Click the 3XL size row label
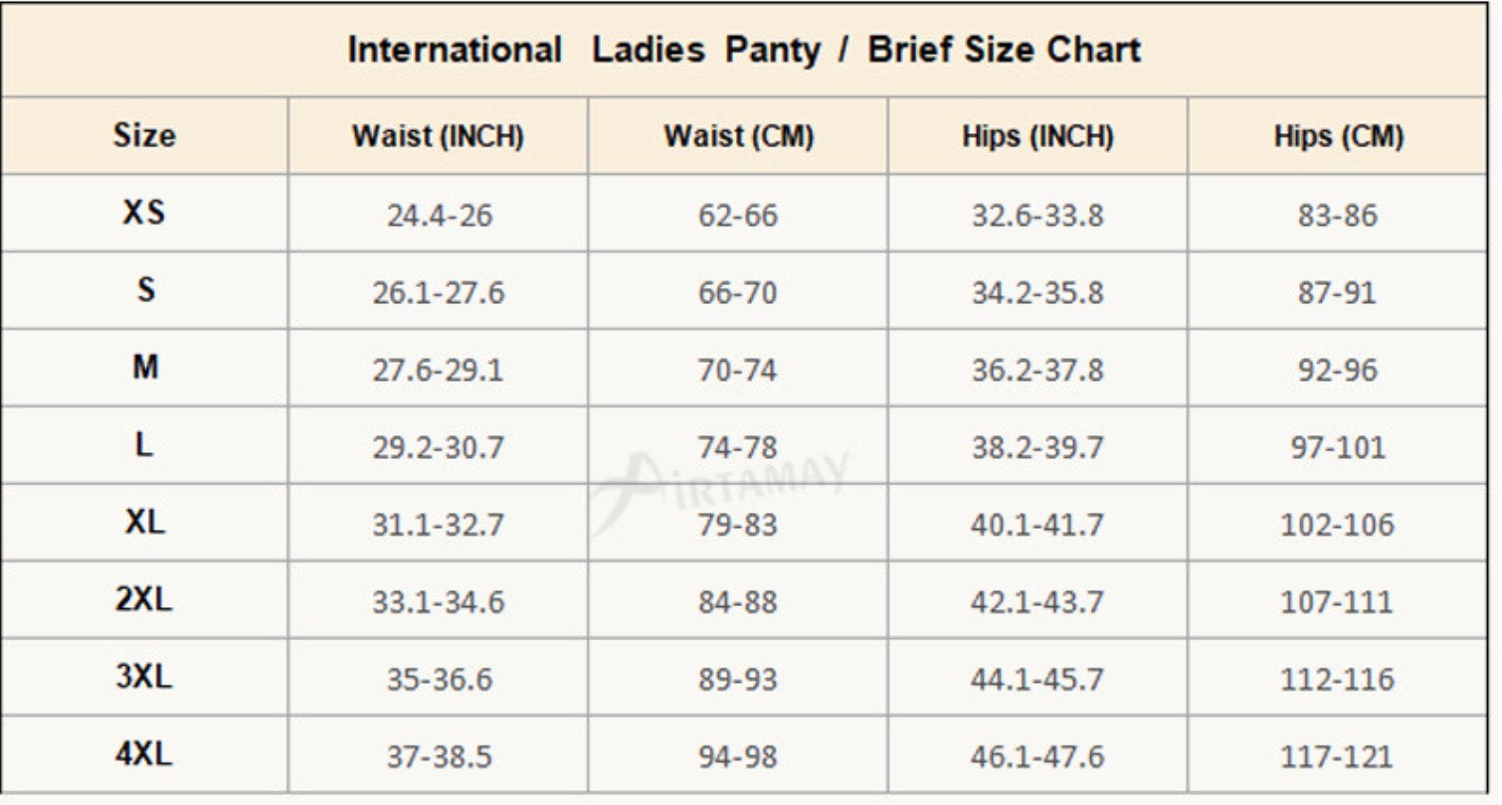Viewport: 1502px width, 805px height. (144, 678)
